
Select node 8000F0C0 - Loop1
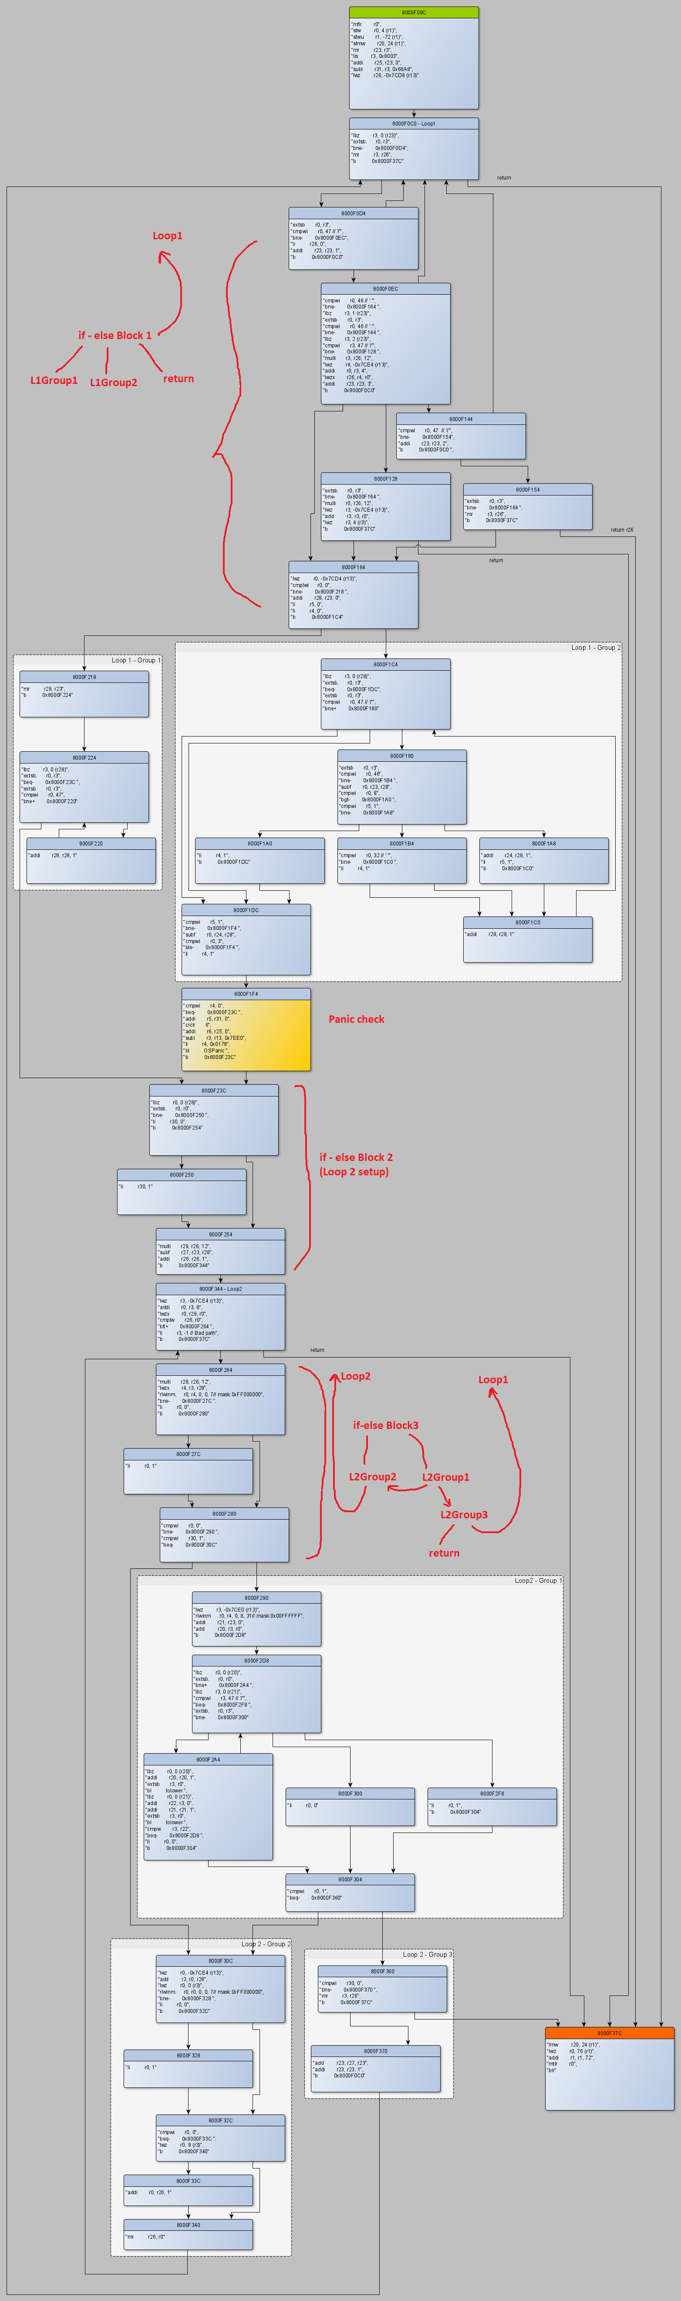(x=413, y=148)
